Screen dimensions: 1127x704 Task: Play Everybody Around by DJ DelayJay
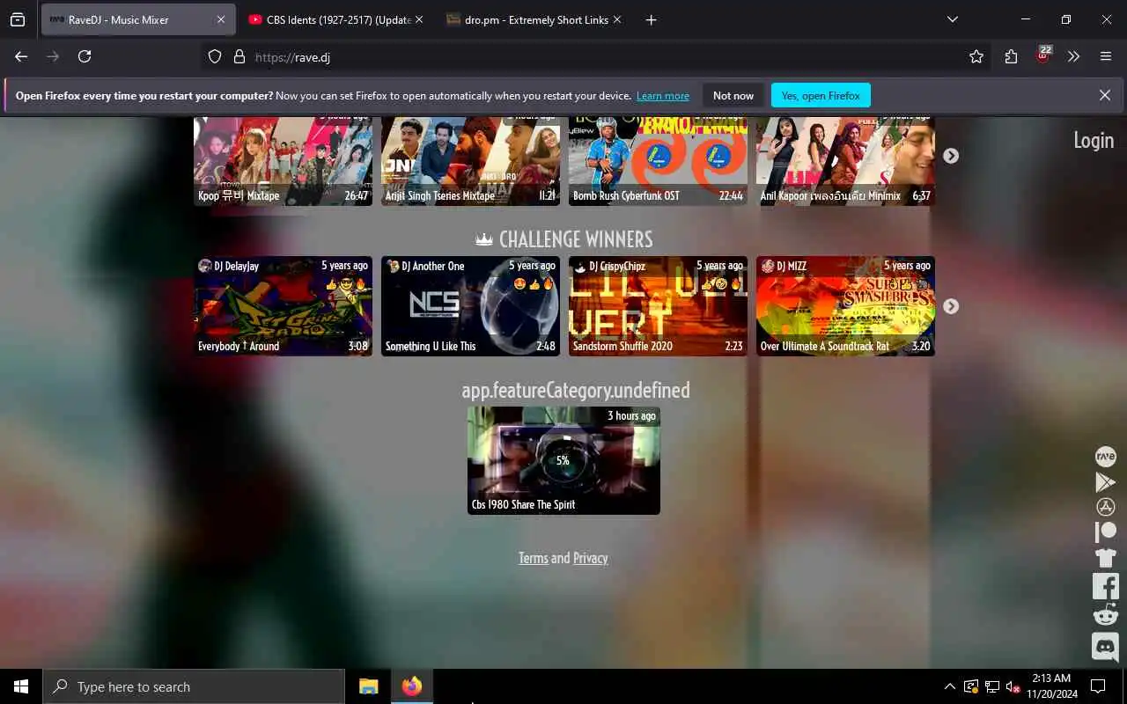tap(283, 306)
